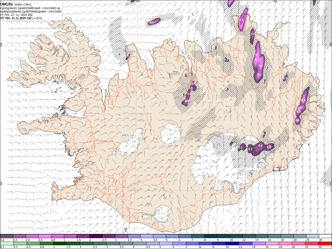The image size is (332, 249).
Task: Select the light purple rain swatch between 14 and 16
Action: [x=258, y=243]
